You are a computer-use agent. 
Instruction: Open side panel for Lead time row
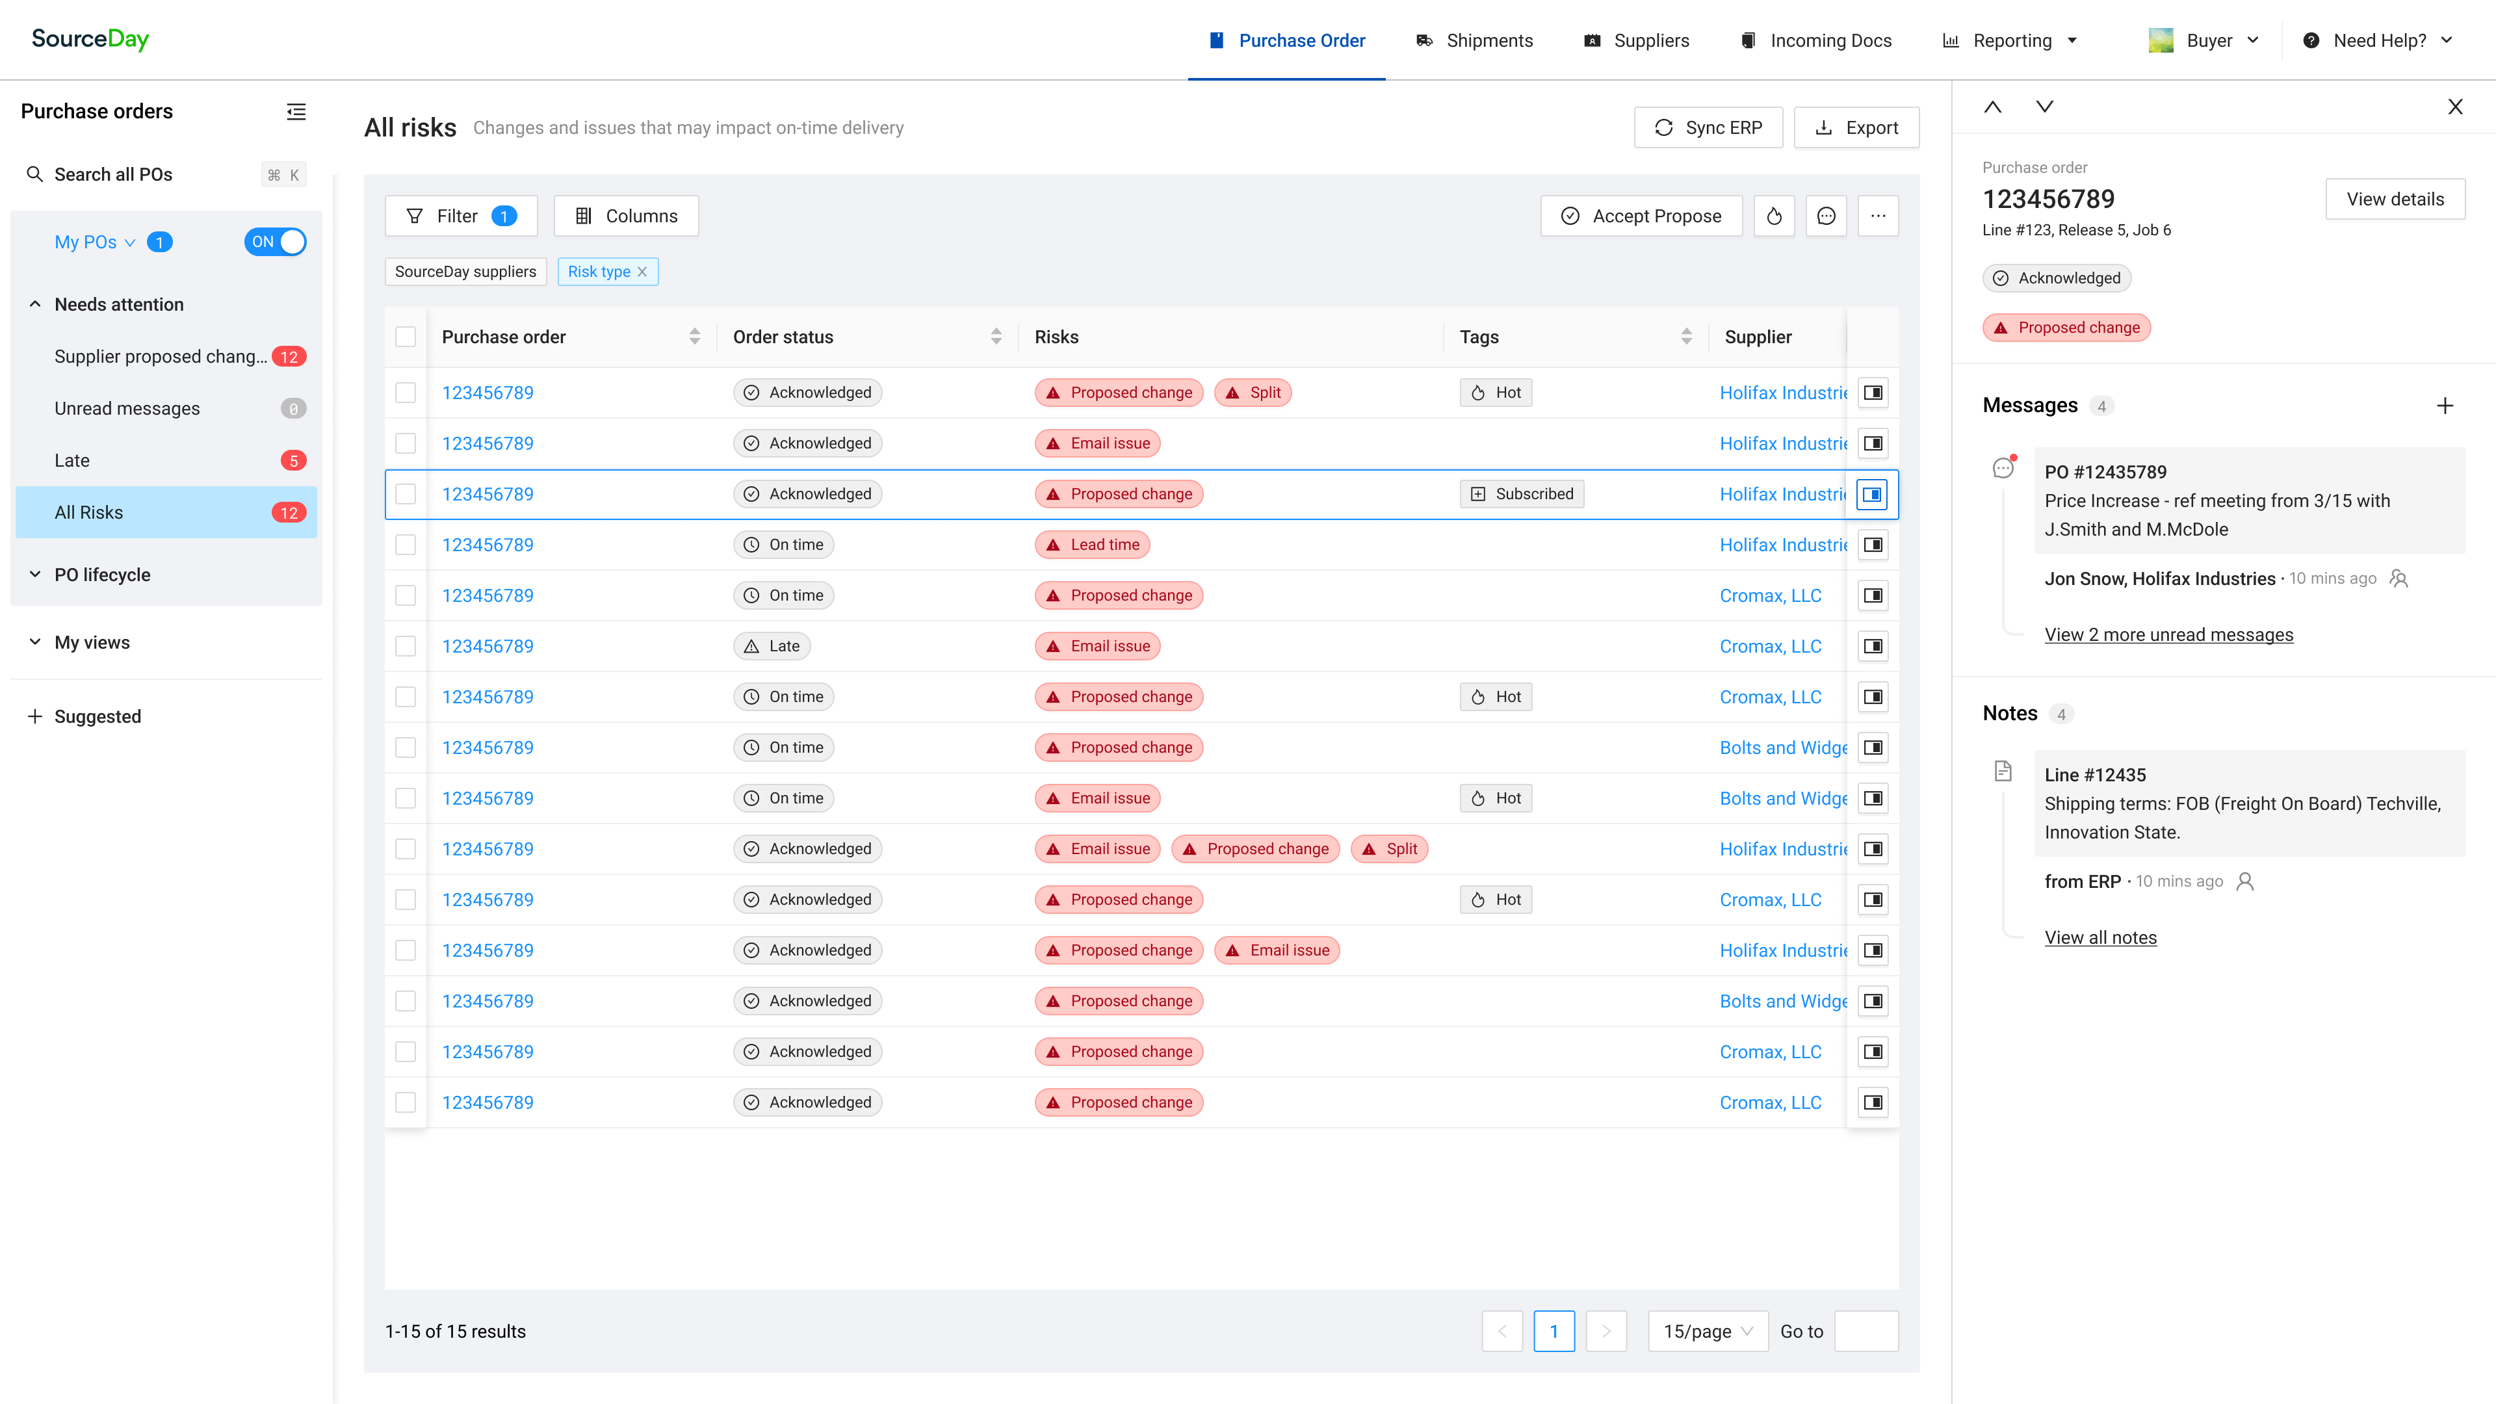tap(1873, 545)
